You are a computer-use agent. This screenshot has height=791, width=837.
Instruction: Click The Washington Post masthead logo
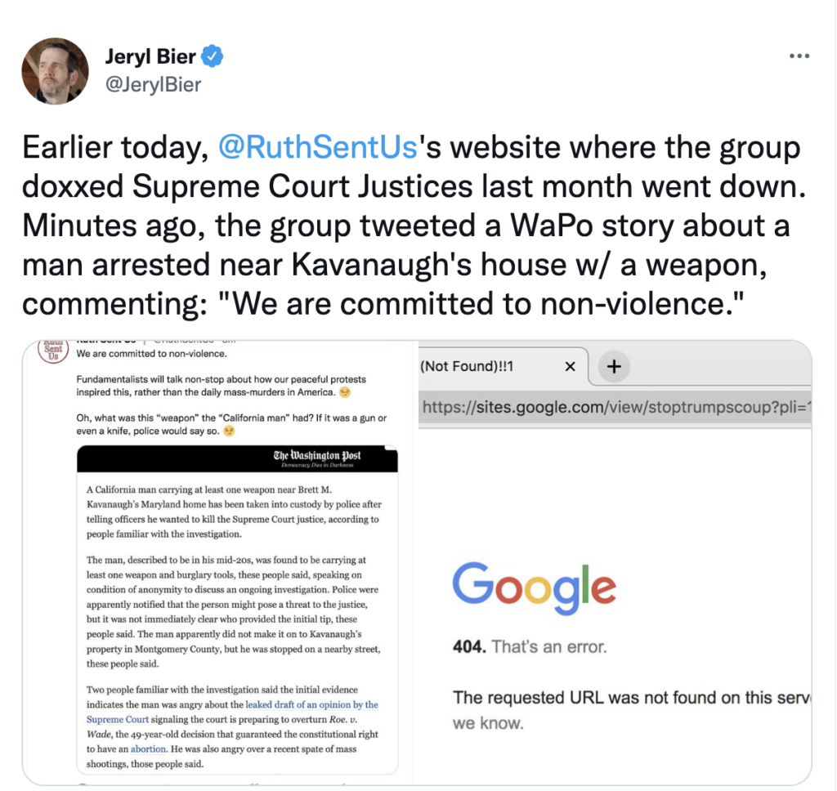[x=317, y=456]
